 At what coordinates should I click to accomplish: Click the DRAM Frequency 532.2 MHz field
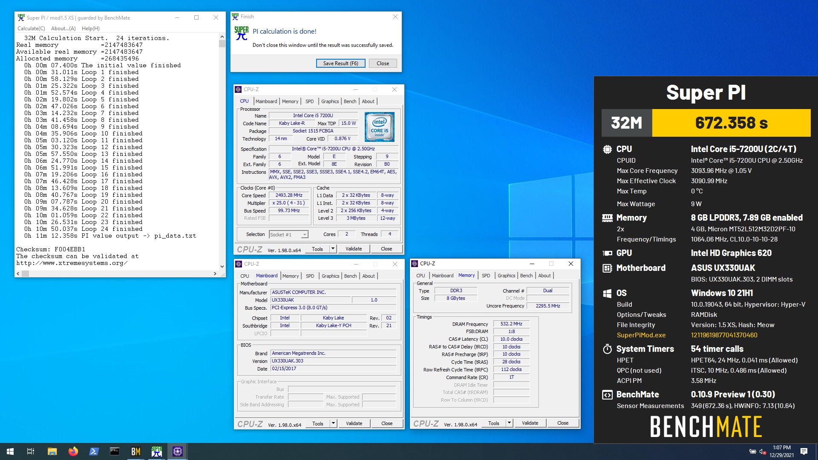point(511,324)
